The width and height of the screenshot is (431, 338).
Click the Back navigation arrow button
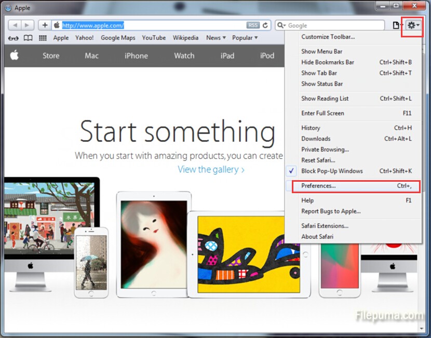(15, 25)
